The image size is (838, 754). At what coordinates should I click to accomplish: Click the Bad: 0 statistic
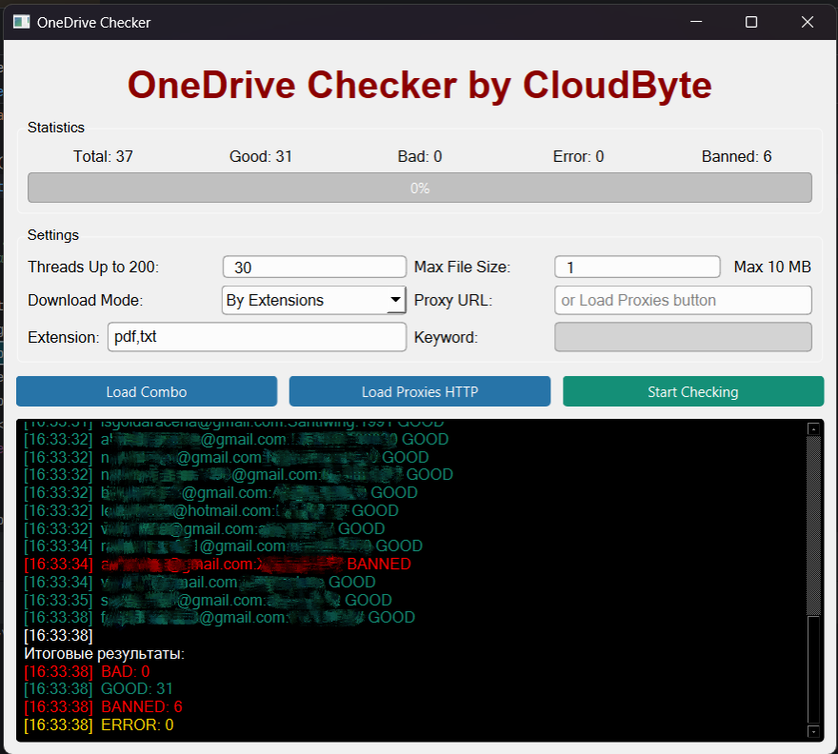420,156
